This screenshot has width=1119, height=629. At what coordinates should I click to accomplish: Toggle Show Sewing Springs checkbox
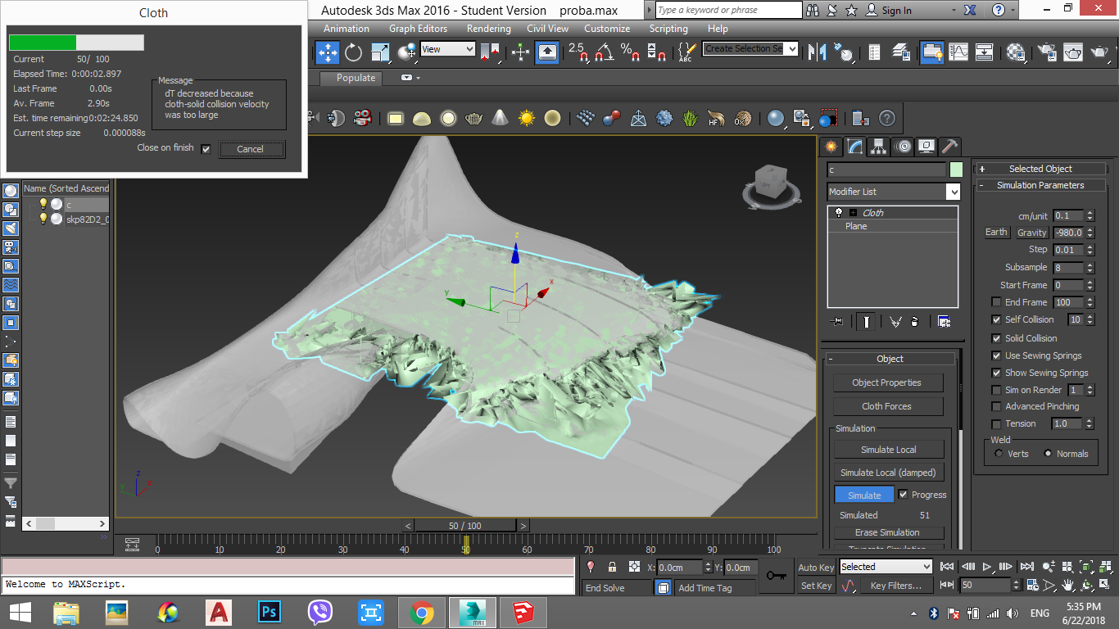[x=996, y=373]
